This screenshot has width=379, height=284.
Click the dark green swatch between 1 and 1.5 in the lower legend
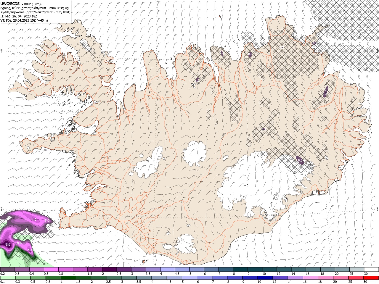(68, 278)
